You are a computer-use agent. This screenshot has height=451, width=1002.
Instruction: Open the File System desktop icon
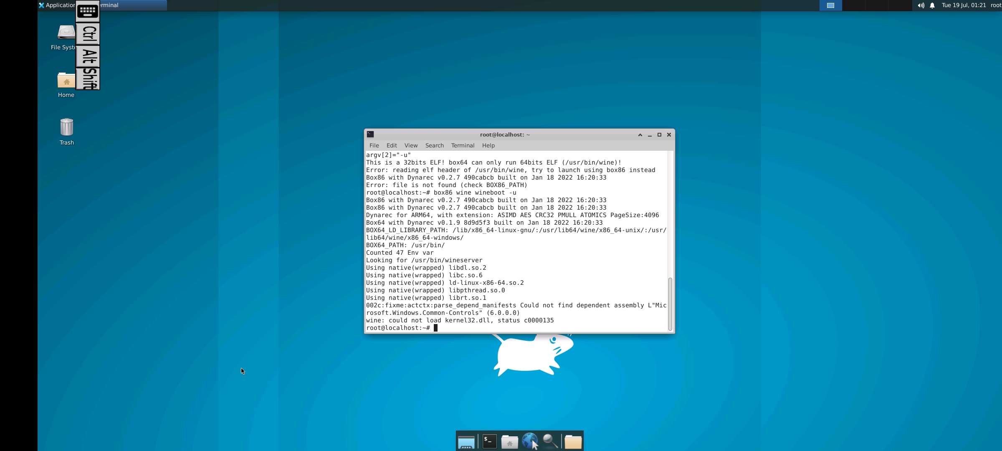[66, 37]
